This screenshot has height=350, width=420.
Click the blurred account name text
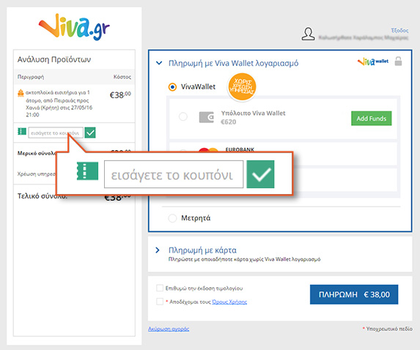(x=364, y=38)
